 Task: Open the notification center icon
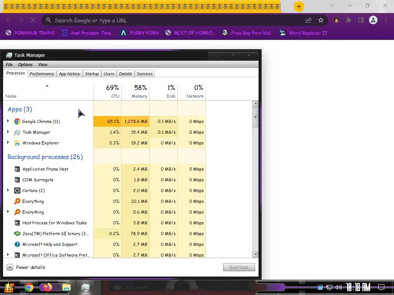point(381,287)
